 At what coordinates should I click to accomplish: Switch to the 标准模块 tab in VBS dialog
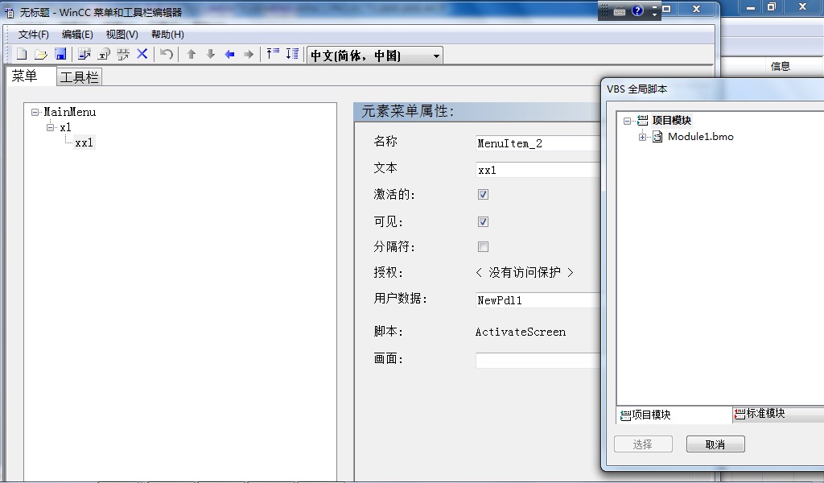point(778,414)
